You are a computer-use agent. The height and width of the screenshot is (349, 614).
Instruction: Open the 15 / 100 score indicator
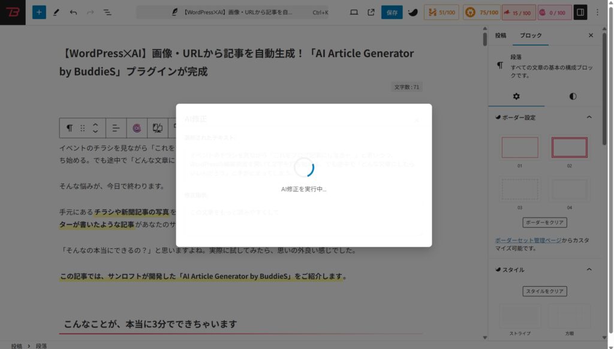[x=518, y=13]
